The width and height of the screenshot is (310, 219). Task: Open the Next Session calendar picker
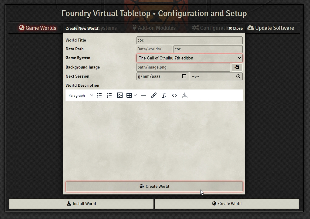(x=184, y=76)
